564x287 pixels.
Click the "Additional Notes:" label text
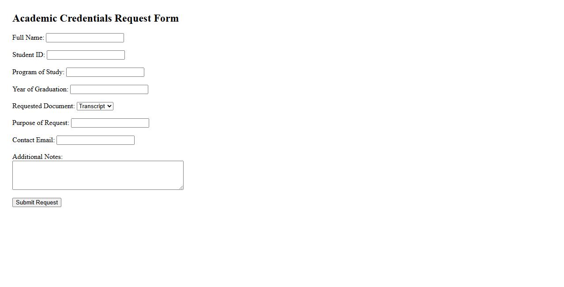click(x=38, y=157)
